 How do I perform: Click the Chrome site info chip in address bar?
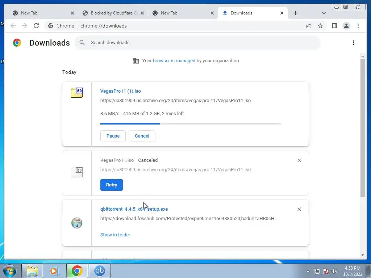pyautogui.click(x=61, y=26)
